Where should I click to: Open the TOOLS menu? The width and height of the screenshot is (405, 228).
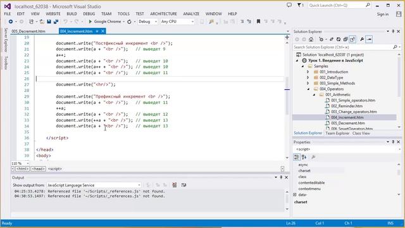(x=123, y=14)
